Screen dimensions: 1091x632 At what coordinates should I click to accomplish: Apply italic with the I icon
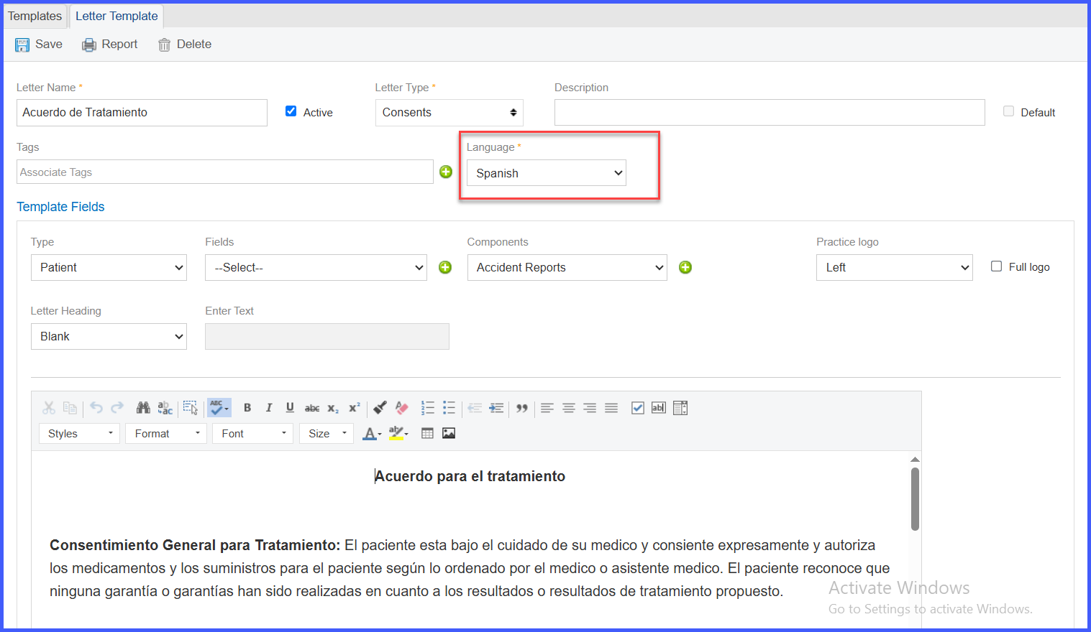[269, 408]
